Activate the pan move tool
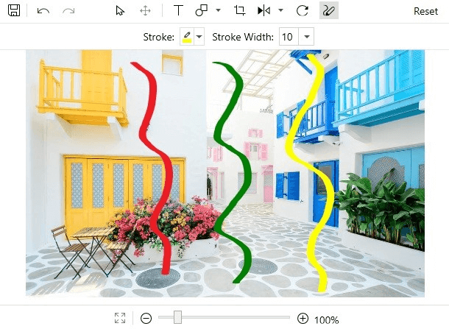Screen dimensions: 449x329 (145, 11)
